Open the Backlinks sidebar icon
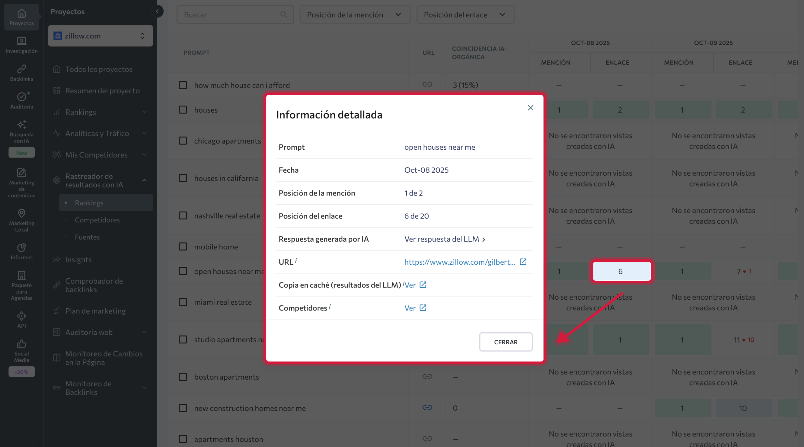Image resolution: width=804 pixels, height=447 pixels. pos(21,73)
